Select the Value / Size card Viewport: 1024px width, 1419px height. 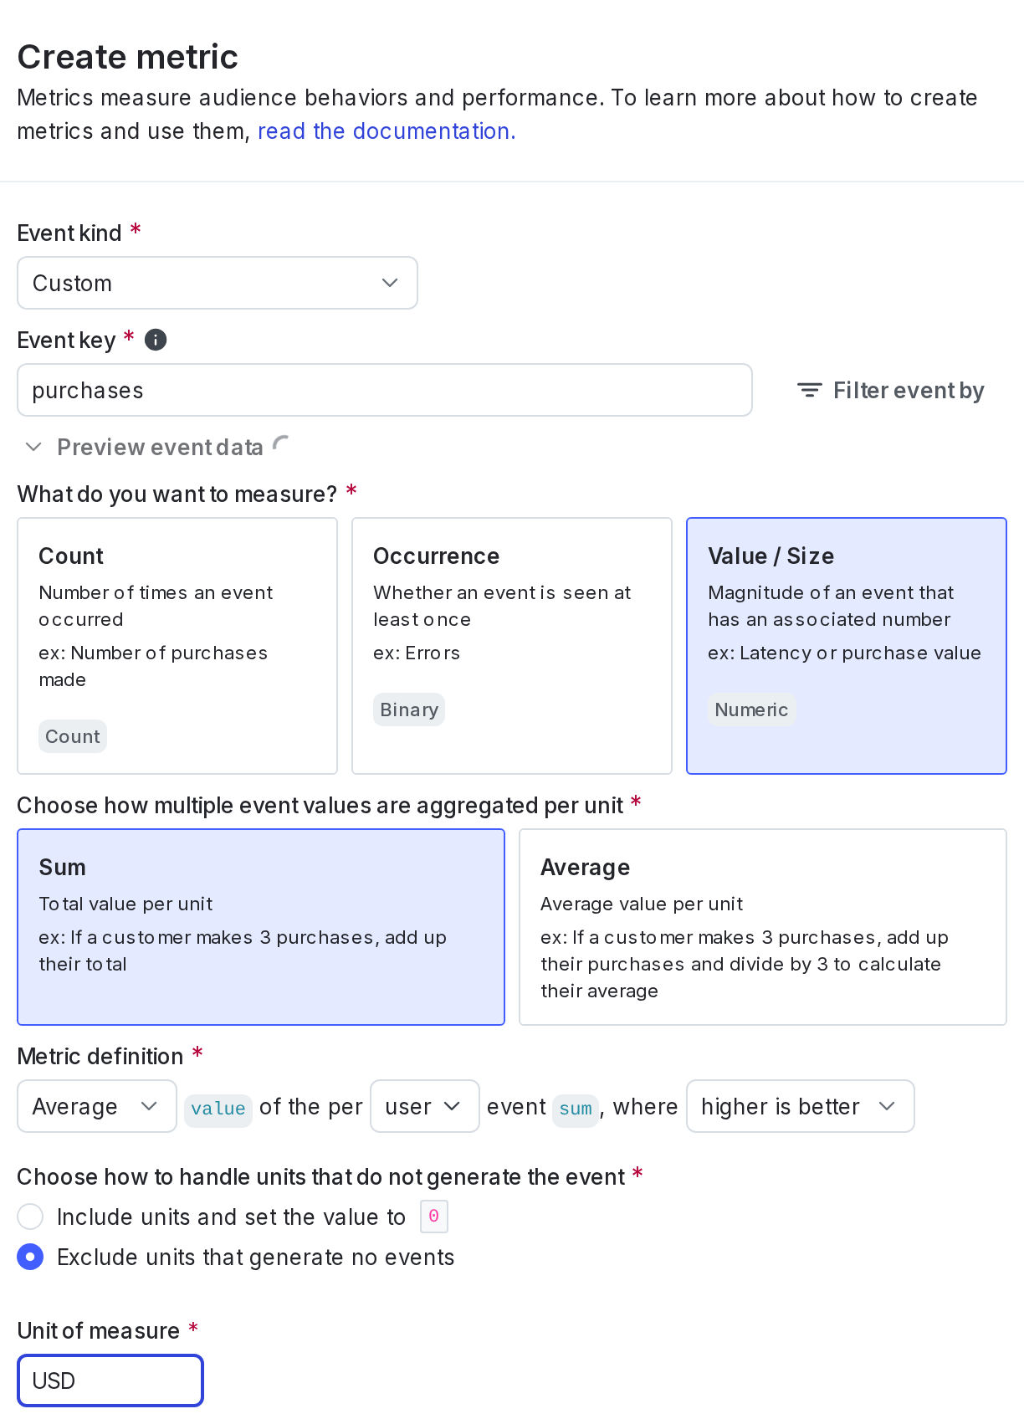click(x=847, y=646)
